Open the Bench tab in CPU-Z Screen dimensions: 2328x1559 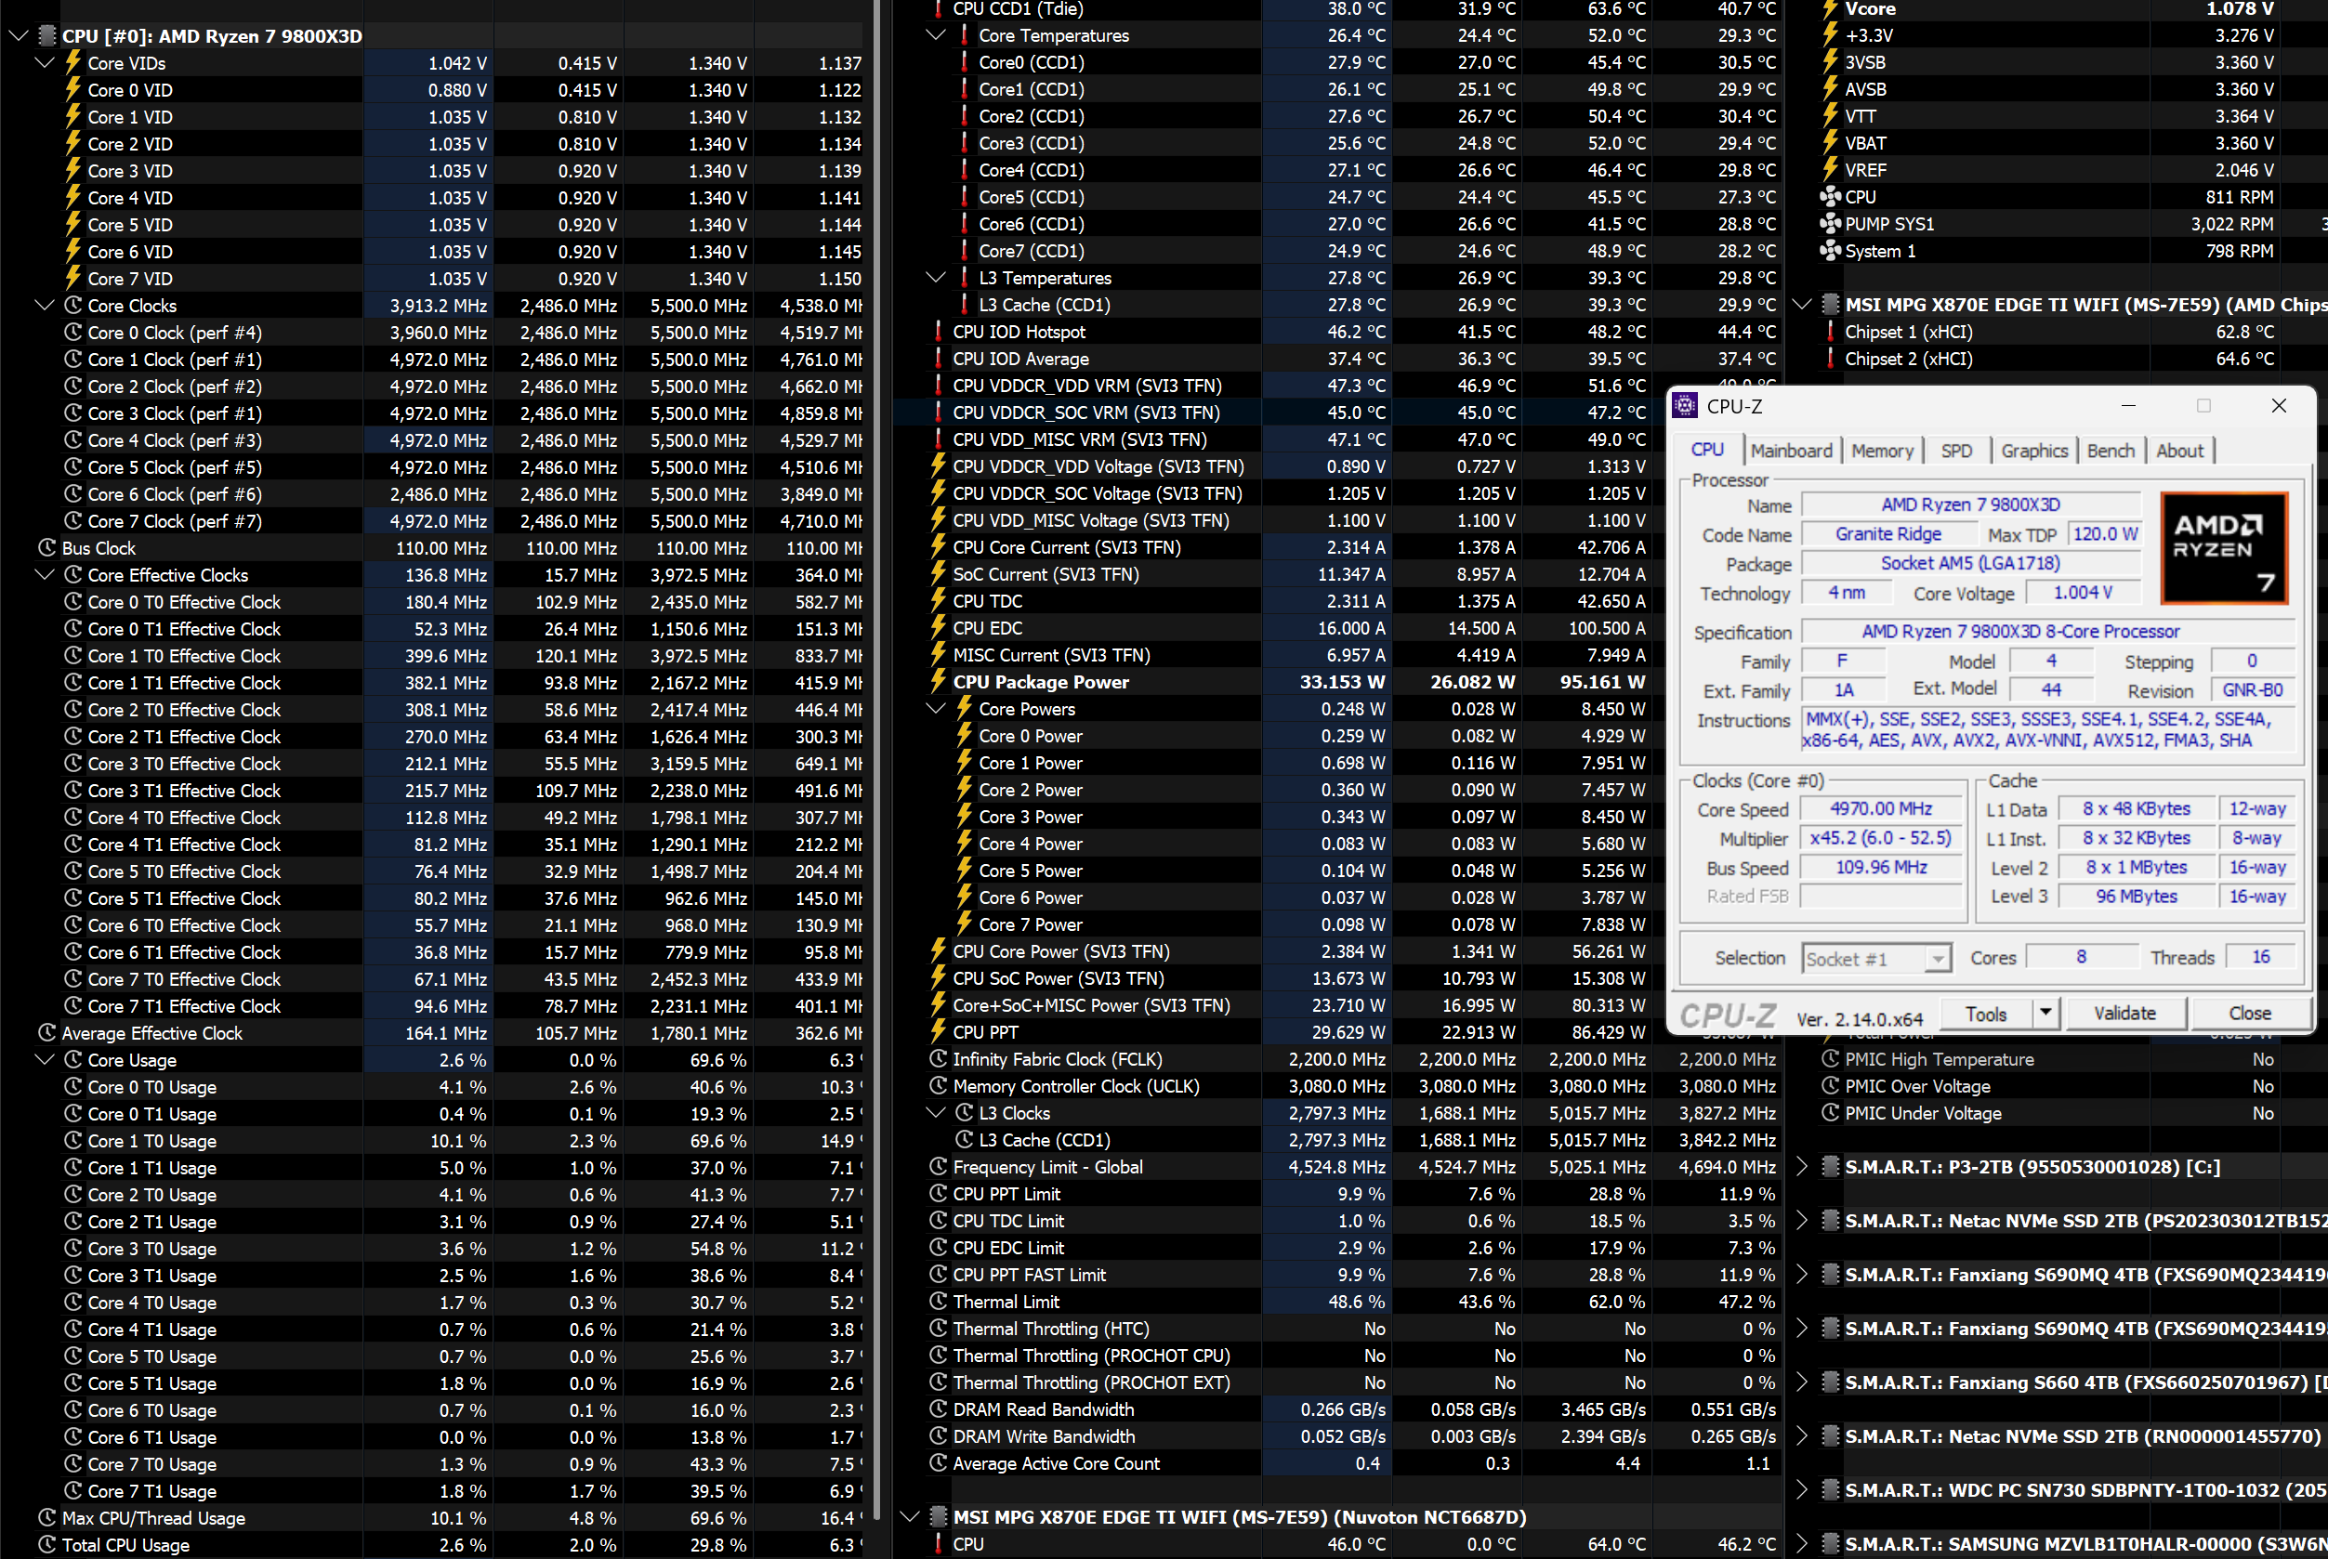point(2111,451)
